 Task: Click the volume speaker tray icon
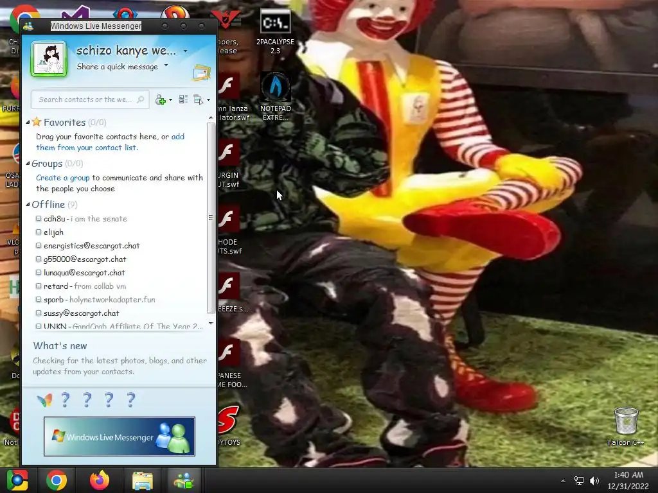point(594,481)
